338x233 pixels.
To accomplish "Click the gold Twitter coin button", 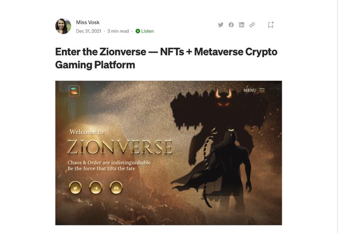I will 75,187.
